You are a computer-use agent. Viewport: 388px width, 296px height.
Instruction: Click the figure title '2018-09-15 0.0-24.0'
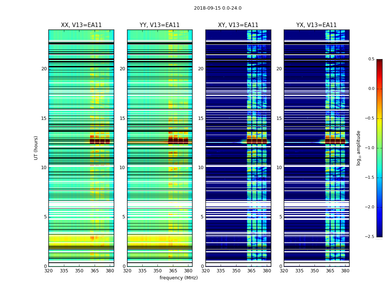tap(218, 8)
